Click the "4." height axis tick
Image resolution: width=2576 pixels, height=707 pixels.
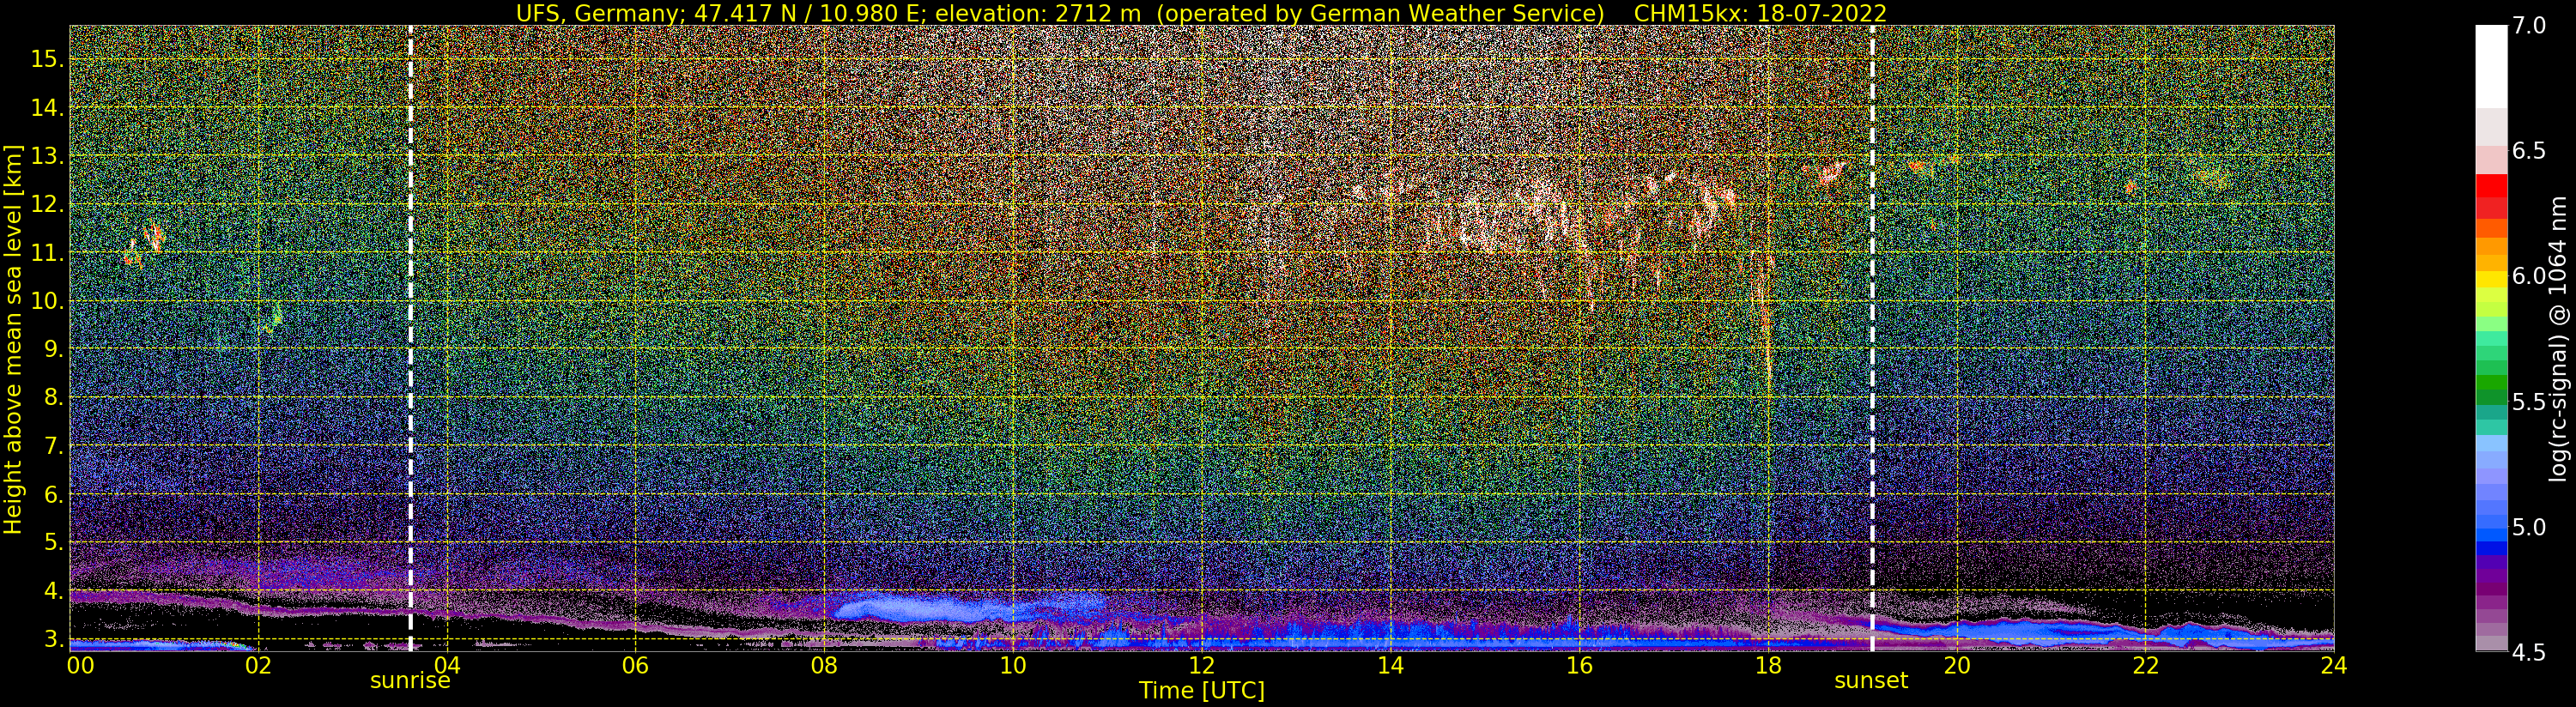pyautogui.click(x=53, y=591)
